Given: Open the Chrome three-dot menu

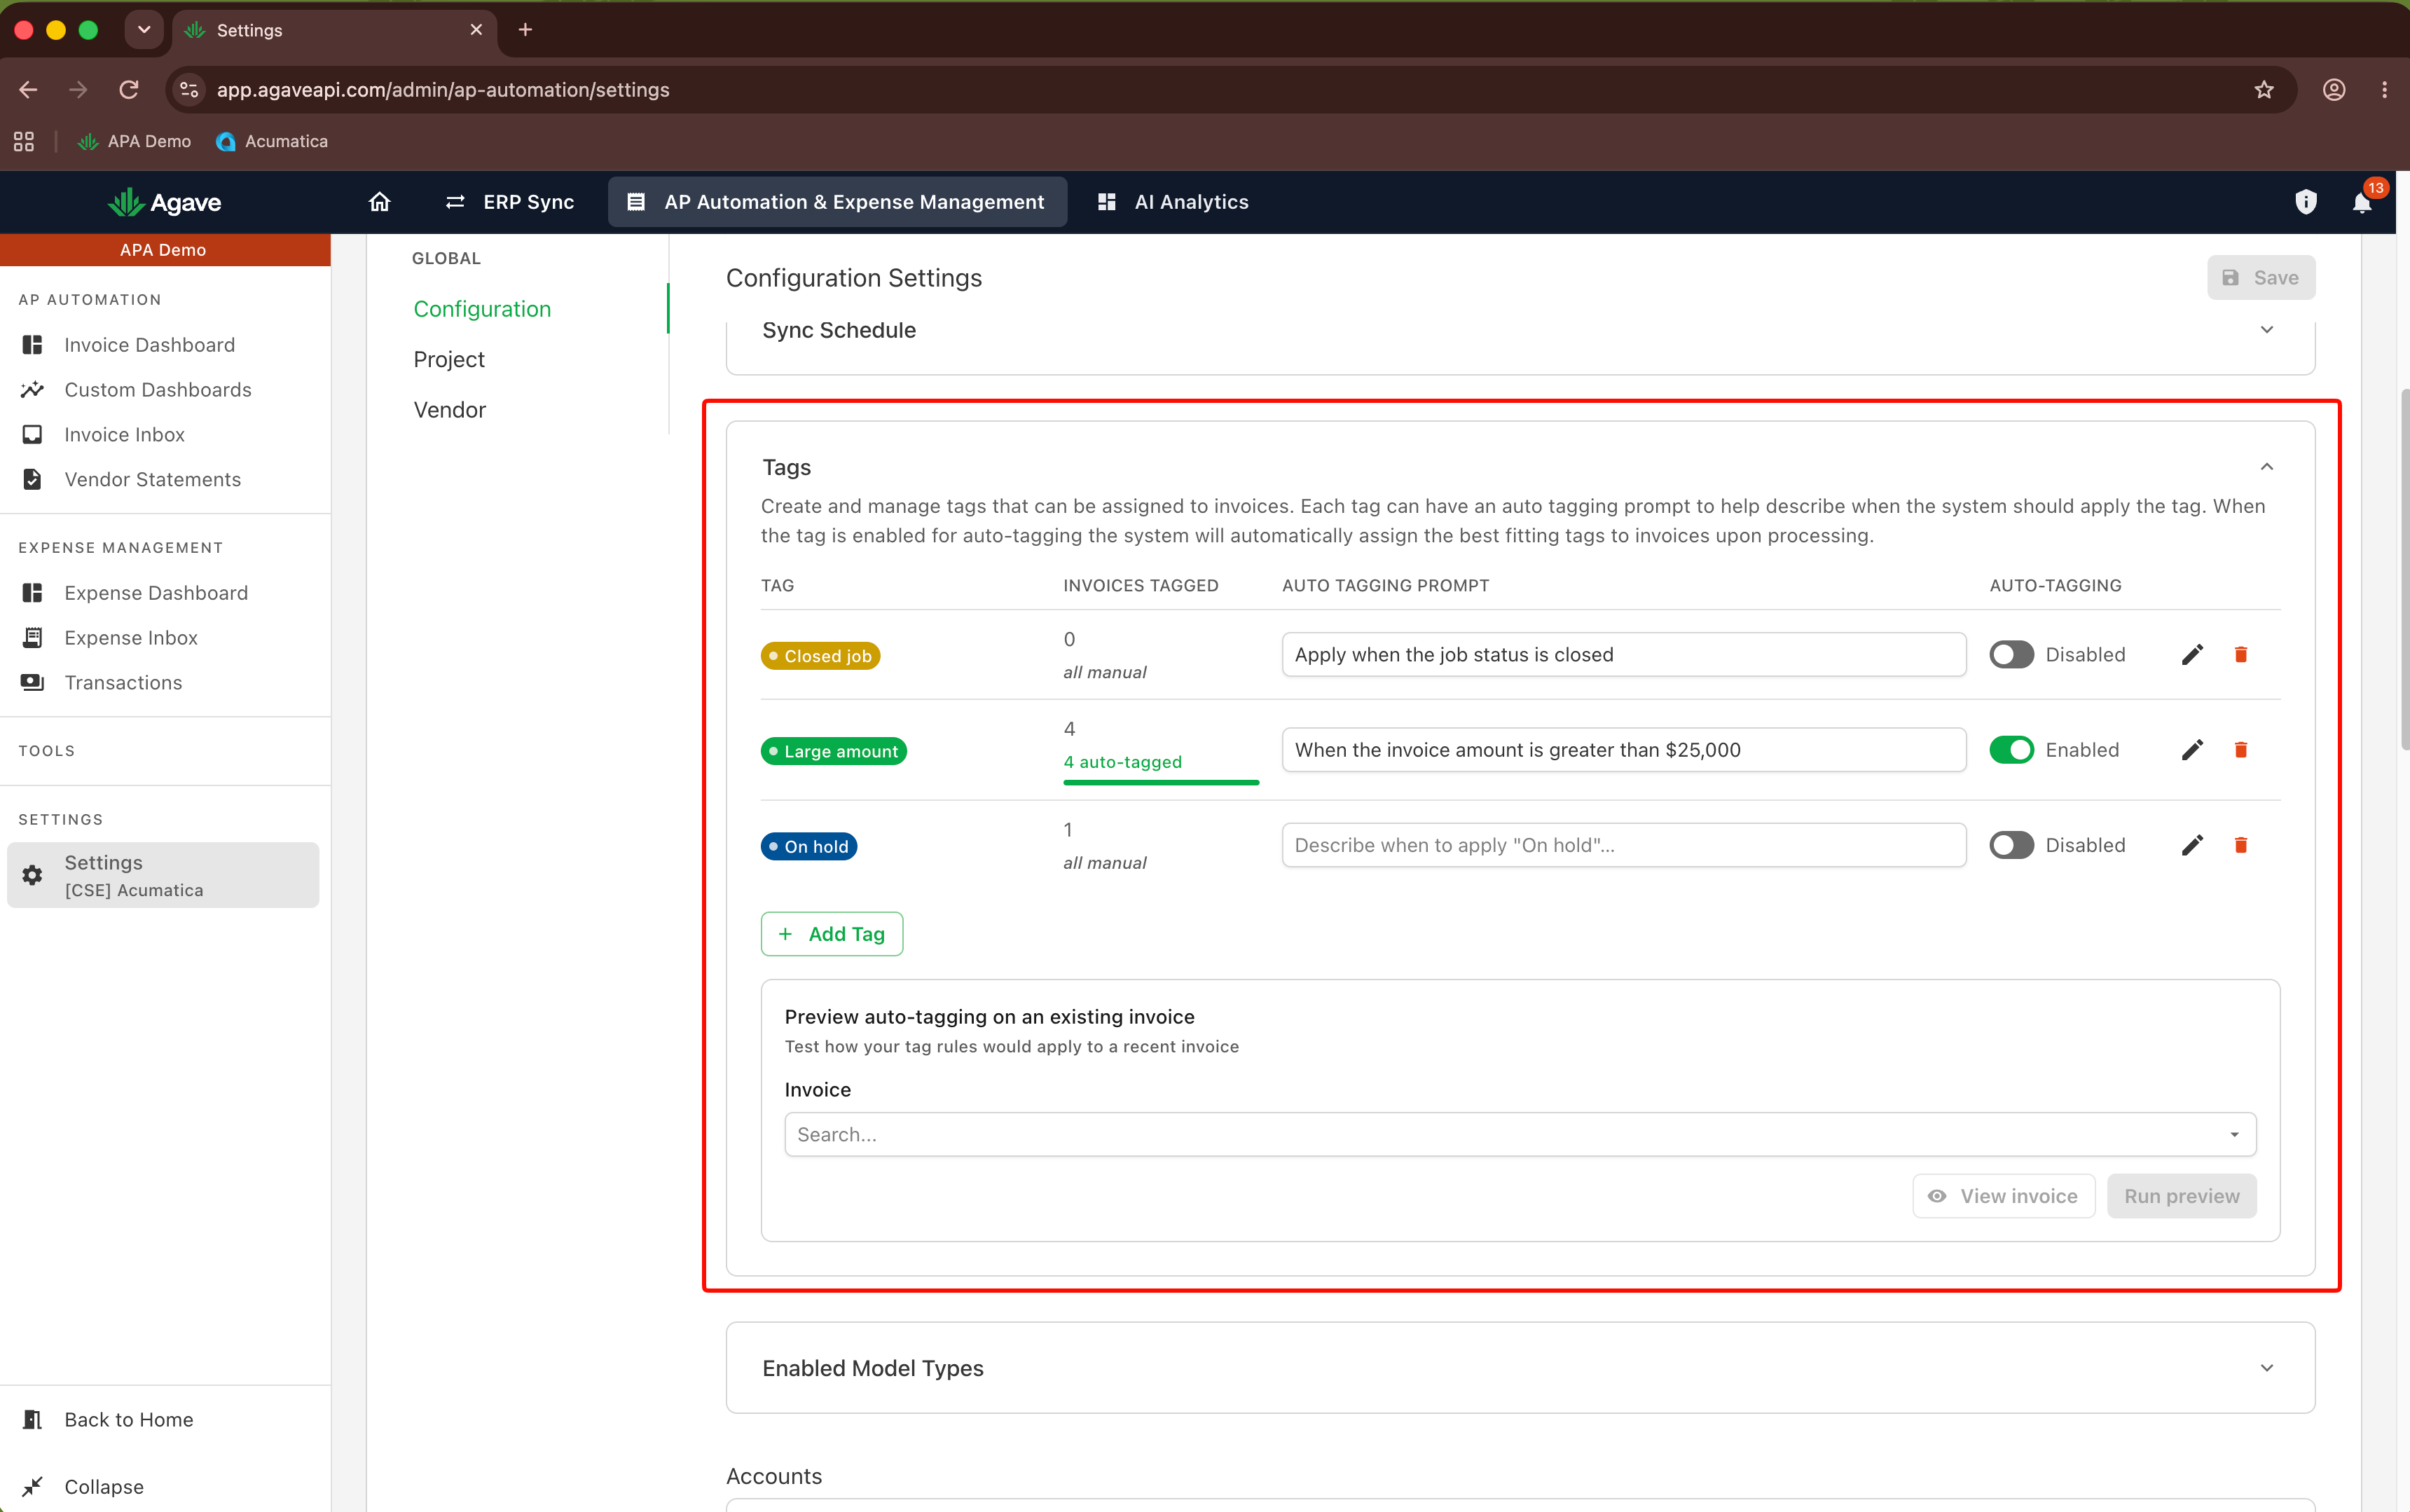Looking at the screenshot, I should [2385, 90].
